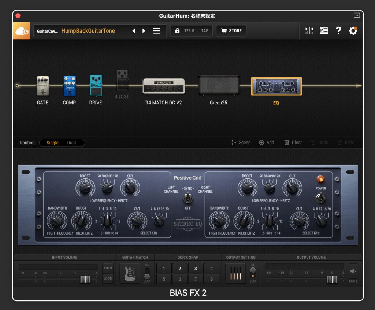Click the Undo button

pyautogui.click(x=319, y=143)
